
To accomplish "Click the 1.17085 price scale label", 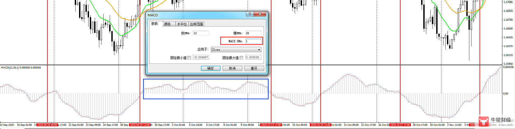I will point(508,2).
